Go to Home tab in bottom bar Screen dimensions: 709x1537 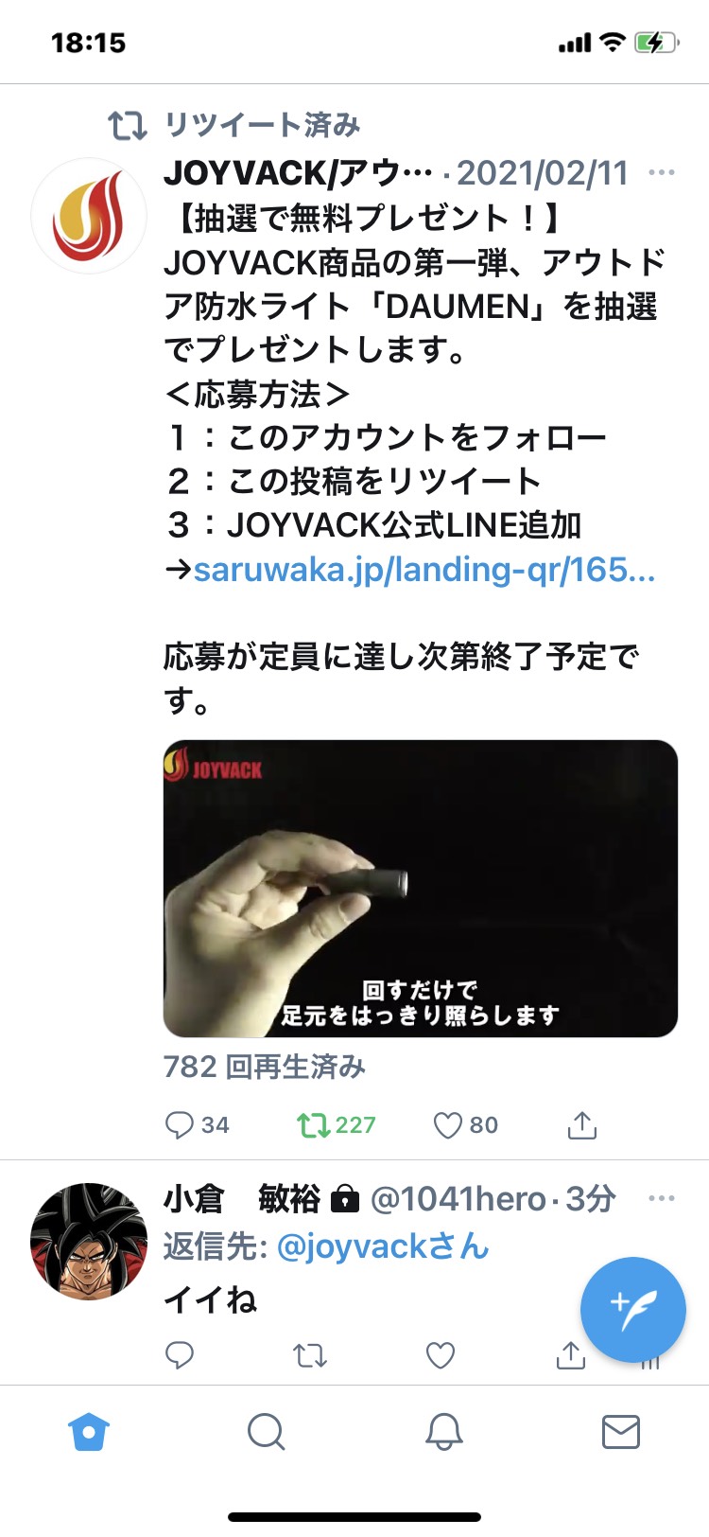(x=89, y=1432)
